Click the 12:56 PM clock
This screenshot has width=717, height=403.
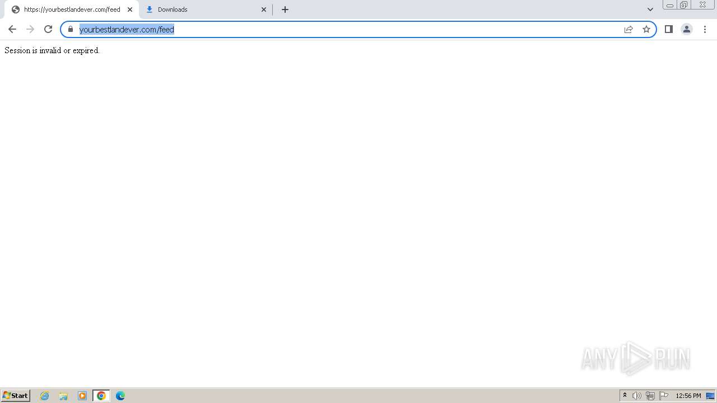[x=688, y=396]
